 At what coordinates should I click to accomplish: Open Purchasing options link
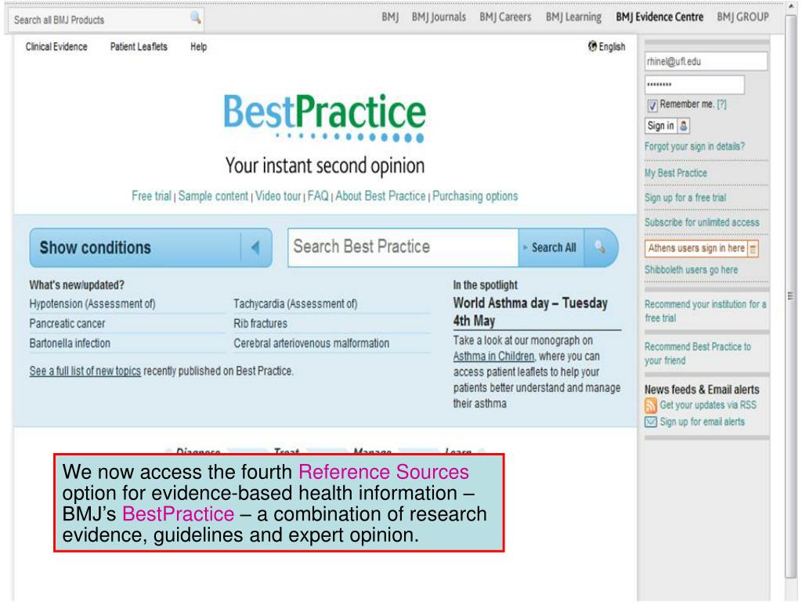(475, 196)
